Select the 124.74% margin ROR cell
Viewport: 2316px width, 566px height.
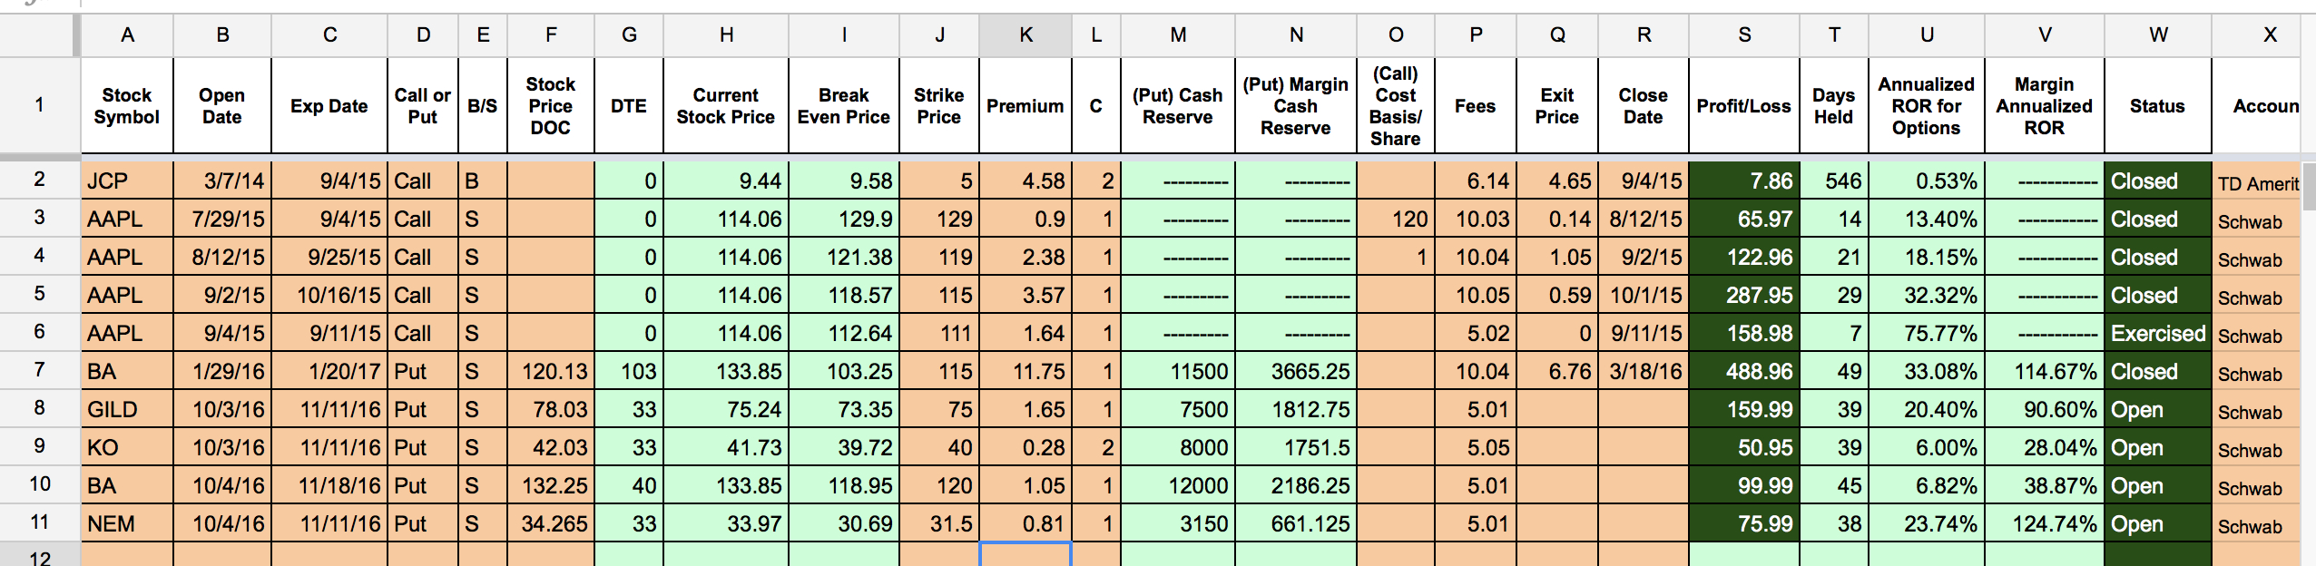pyautogui.click(x=2044, y=524)
